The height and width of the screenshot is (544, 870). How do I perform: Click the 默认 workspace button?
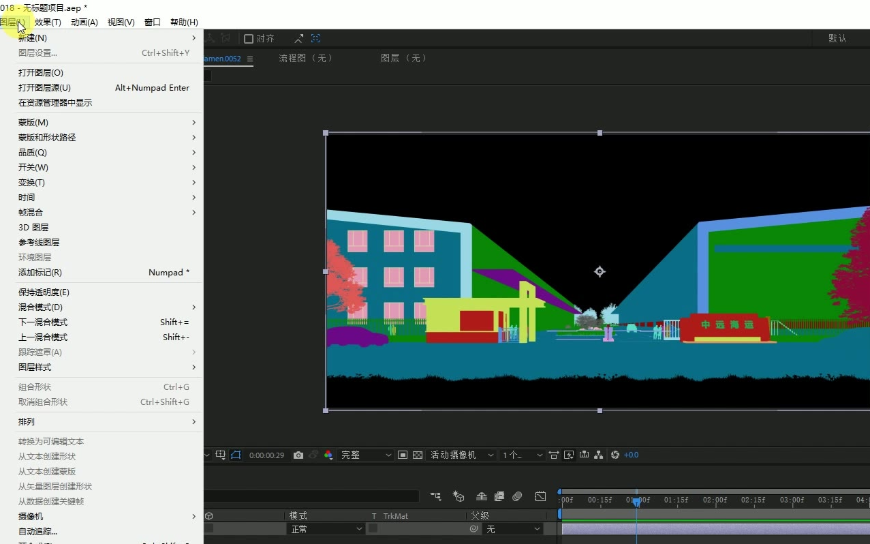[x=837, y=38]
